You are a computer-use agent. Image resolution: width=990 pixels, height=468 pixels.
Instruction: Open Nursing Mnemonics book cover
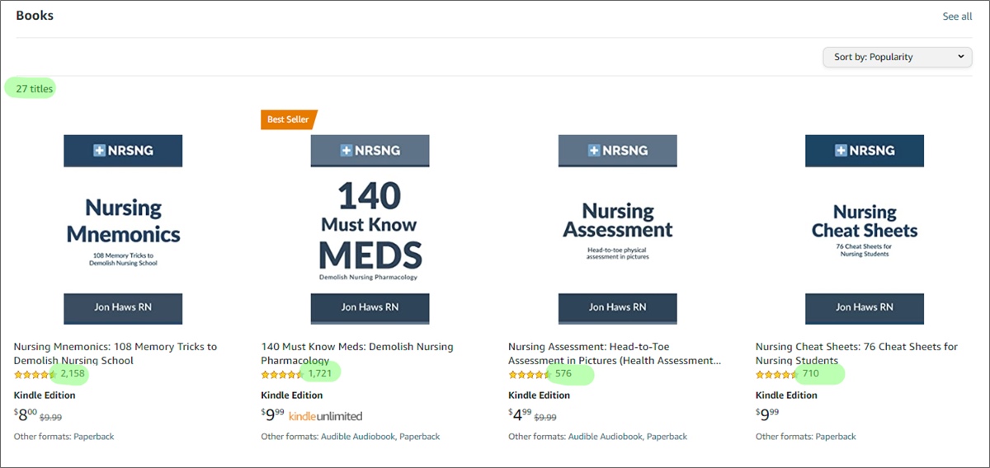point(123,229)
